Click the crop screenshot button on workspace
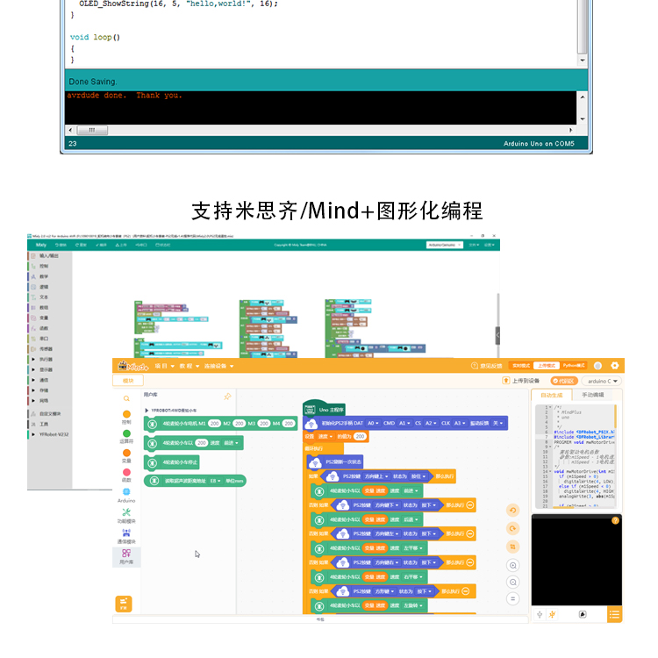 [513, 547]
